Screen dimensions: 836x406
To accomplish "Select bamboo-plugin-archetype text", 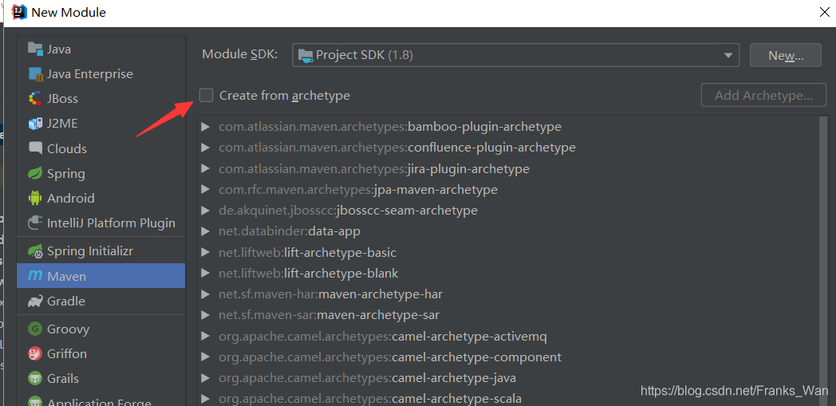I will click(485, 127).
